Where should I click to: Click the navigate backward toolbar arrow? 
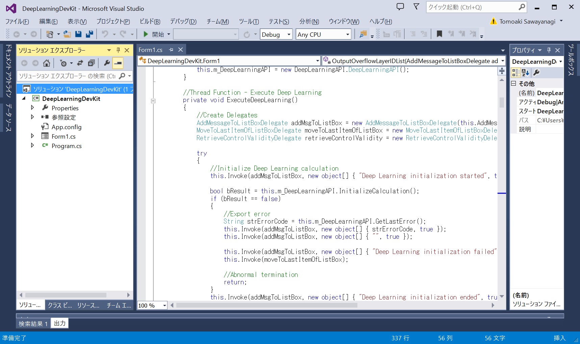pyautogui.click(x=16, y=34)
